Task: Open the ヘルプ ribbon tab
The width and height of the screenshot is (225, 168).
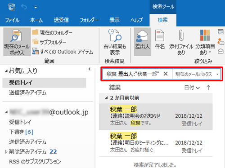Action: pyautogui.click(x=136, y=20)
